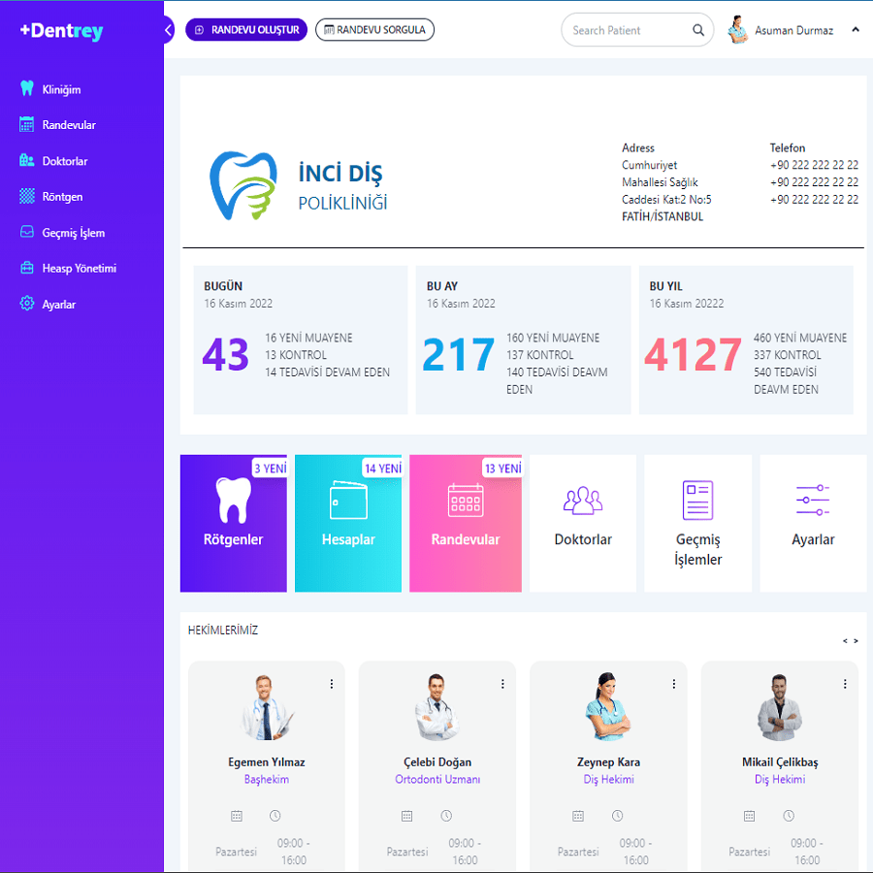Select Heasp Yönetimi menu label
This screenshot has width=873, height=873.
coord(80,269)
